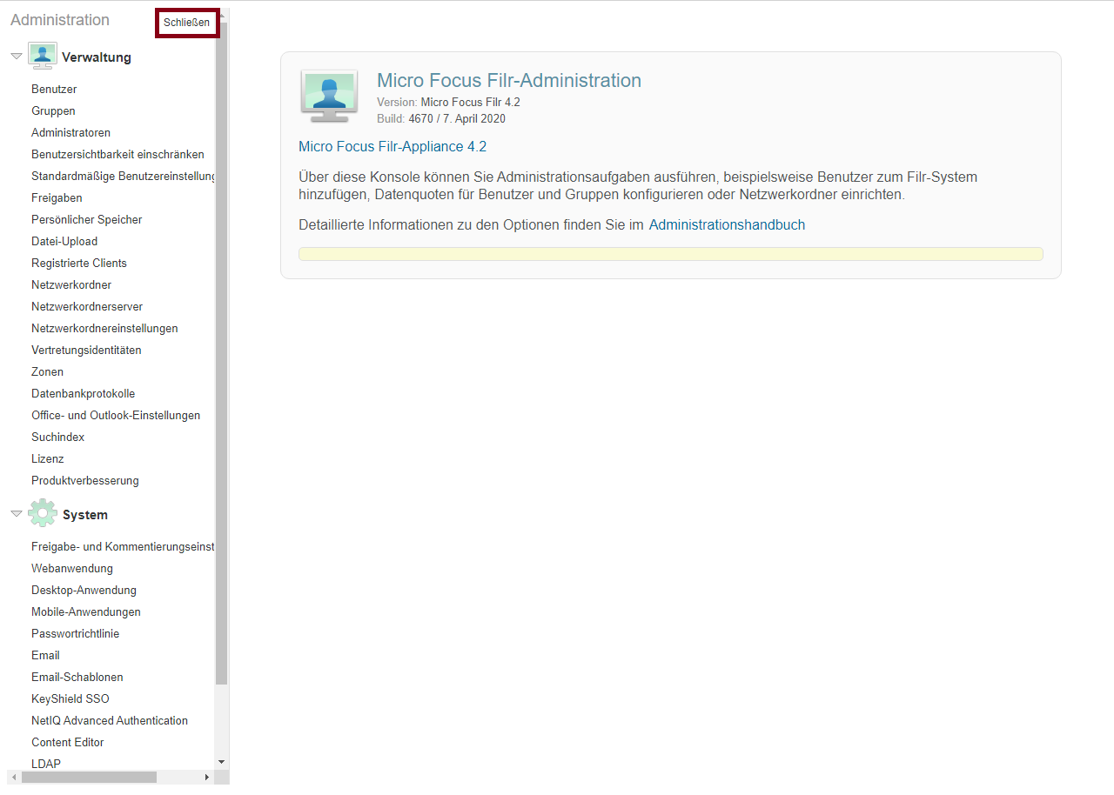Click the yellow status bar in info panel
The image size is (1114, 795).
[670, 254]
